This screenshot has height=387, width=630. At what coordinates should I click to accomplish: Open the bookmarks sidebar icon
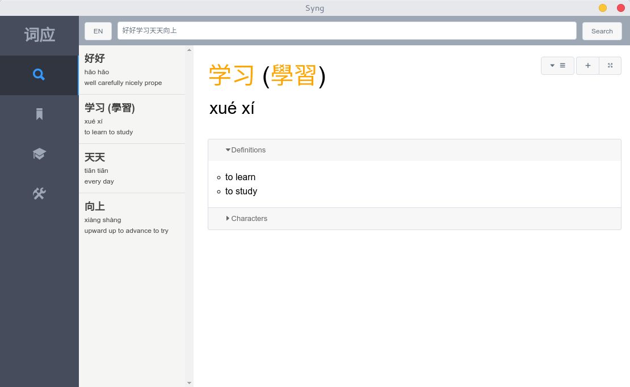[39, 114]
